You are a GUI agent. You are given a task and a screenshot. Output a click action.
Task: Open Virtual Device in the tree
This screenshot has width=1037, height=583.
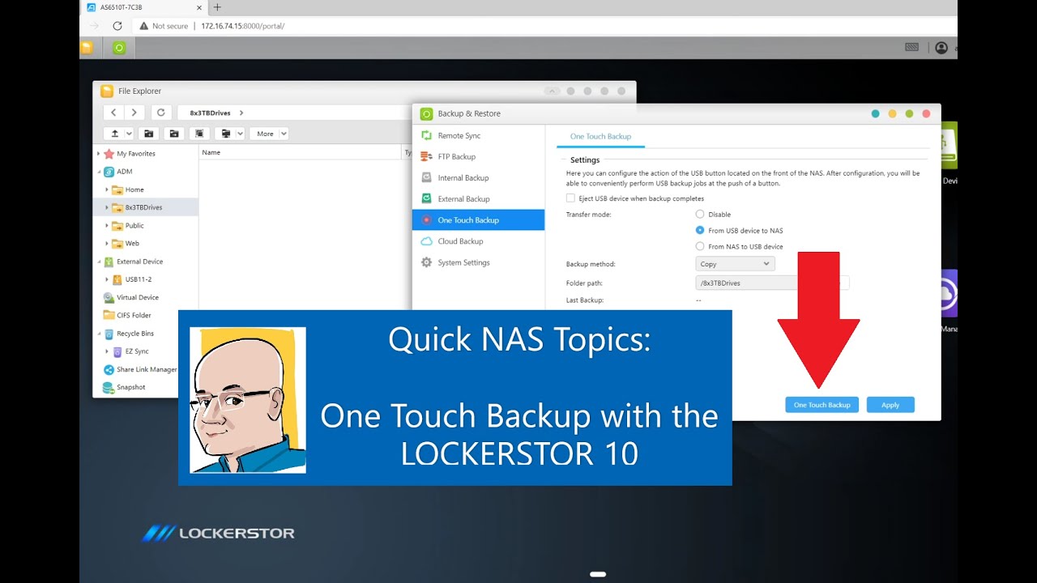(x=137, y=297)
